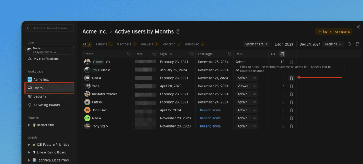Open the Viewer role dropdown for Yaosi
Image resolution: width=363 pixels, height=164 pixels.
247,86
